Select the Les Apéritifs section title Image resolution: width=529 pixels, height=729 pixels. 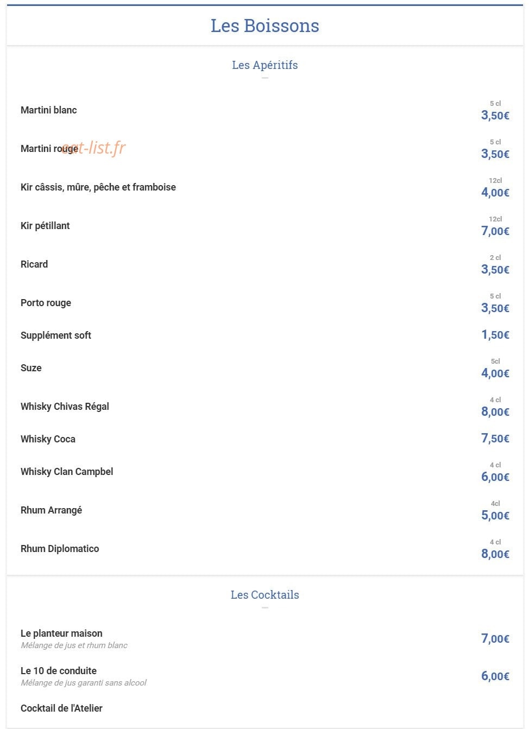pos(264,65)
